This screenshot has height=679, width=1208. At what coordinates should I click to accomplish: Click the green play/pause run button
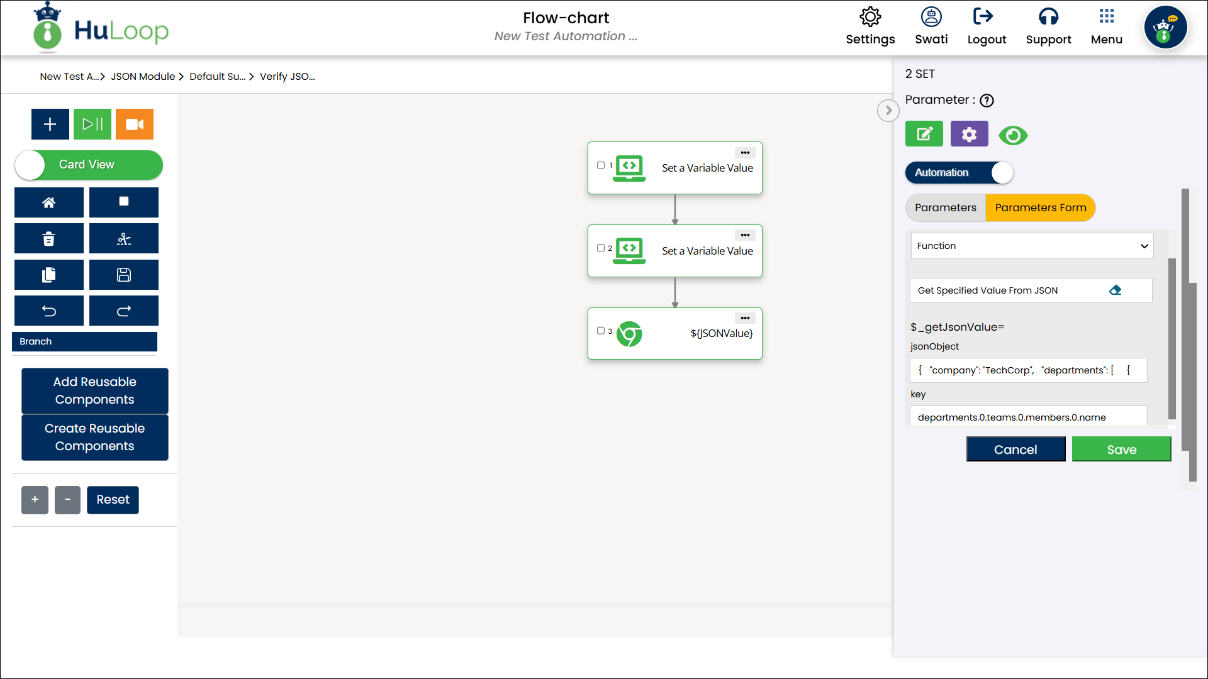click(x=92, y=124)
